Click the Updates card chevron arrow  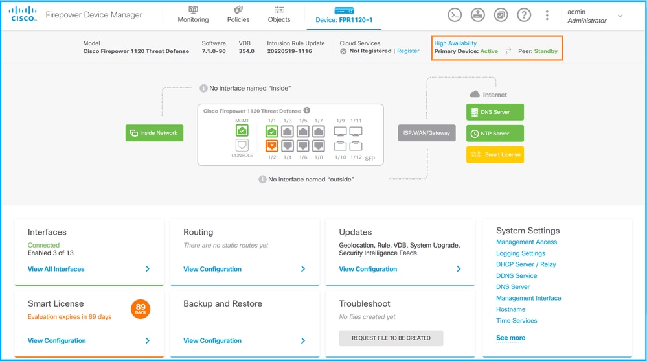coord(459,269)
